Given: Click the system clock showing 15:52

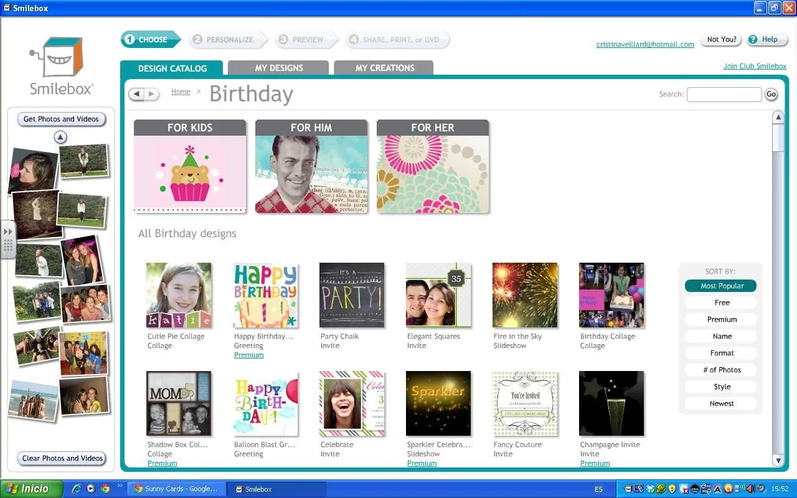Looking at the screenshot, I should [x=780, y=489].
